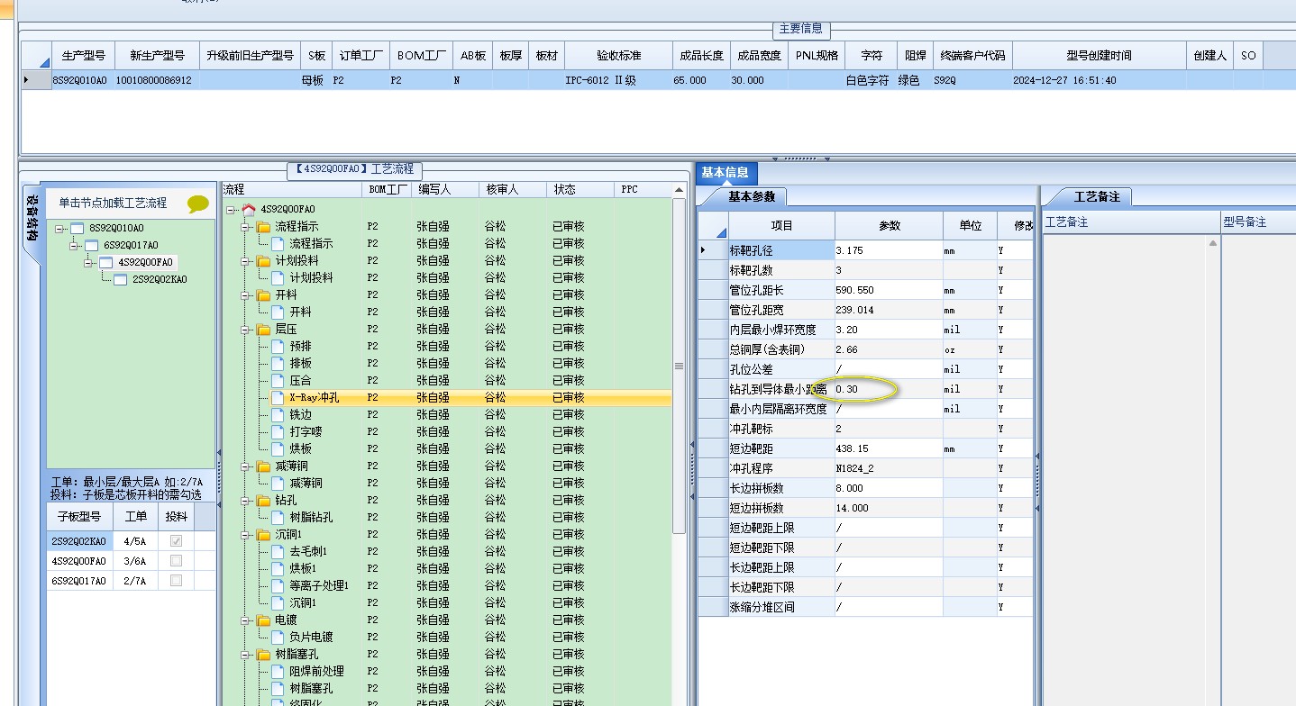Click the document icon beside 压合
This screenshot has width=1296, height=706.
[278, 380]
